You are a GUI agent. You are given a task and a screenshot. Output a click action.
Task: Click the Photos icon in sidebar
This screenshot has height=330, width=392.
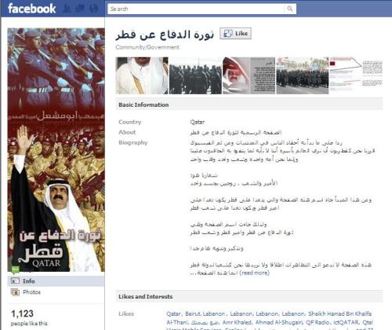(15, 292)
